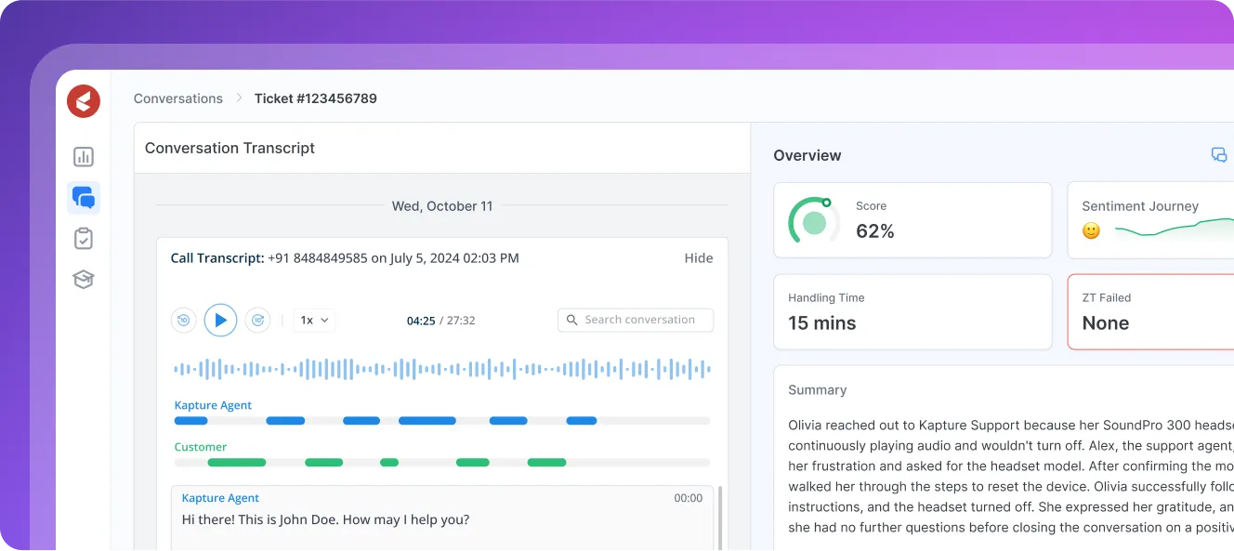The width and height of the screenshot is (1234, 551).
Task: Click the Wed, October 11 date divider label
Action: 442,206
